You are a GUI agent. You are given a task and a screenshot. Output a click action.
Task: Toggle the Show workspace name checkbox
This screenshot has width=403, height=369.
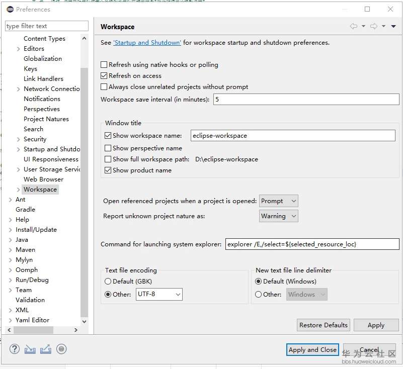[108, 135]
